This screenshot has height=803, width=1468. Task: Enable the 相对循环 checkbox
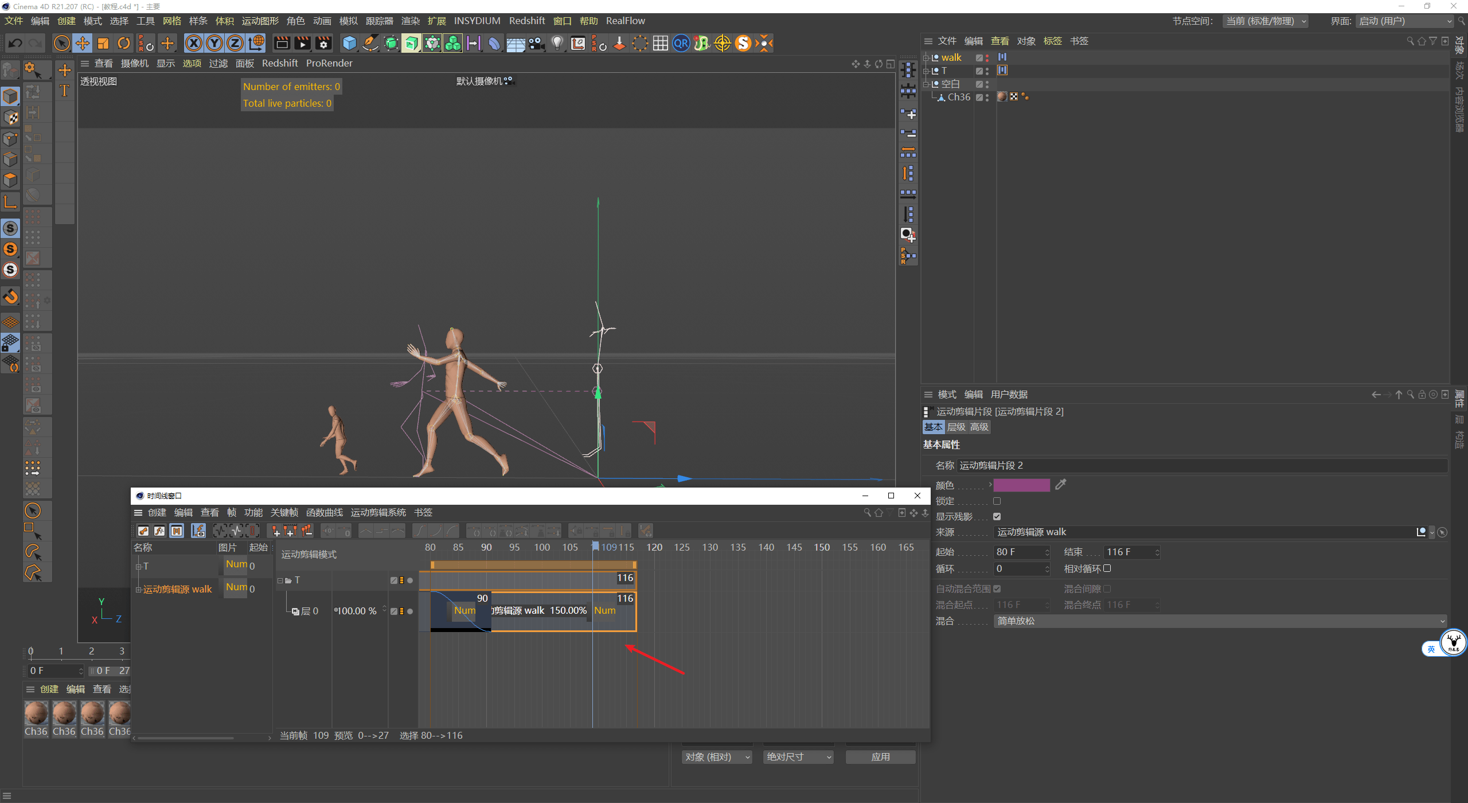click(x=1107, y=568)
